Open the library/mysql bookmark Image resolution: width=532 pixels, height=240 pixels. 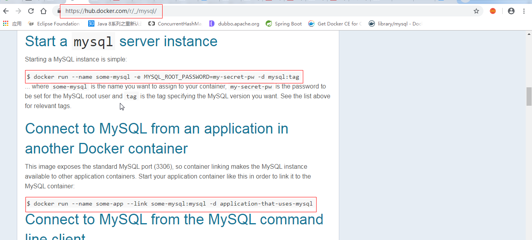pyautogui.click(x=395, y=24)
